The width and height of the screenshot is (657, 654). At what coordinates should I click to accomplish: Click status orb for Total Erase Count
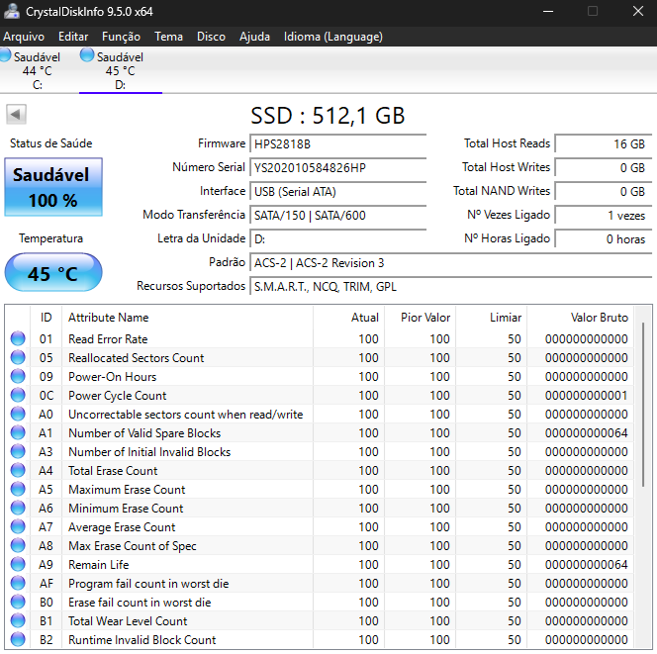tap(18, 471)
